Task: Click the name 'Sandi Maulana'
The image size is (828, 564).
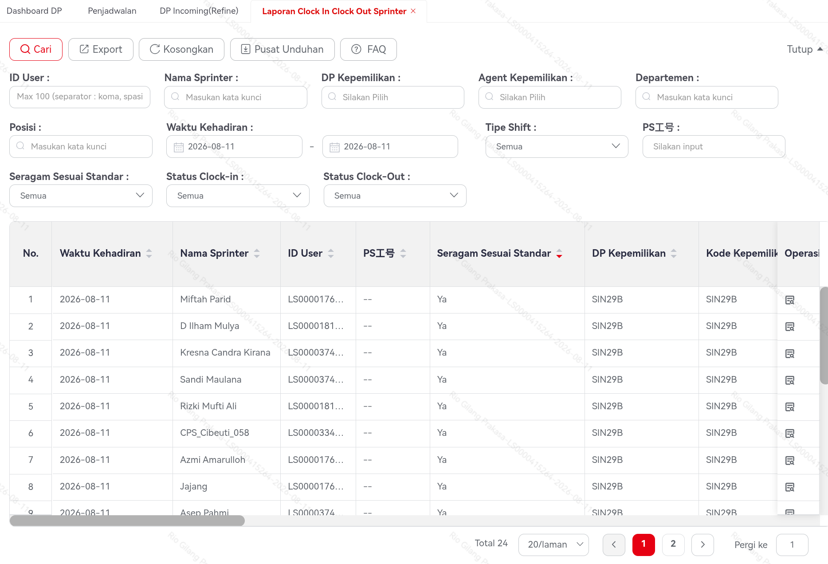Action: pyautogui.click(x=211, y=380)
